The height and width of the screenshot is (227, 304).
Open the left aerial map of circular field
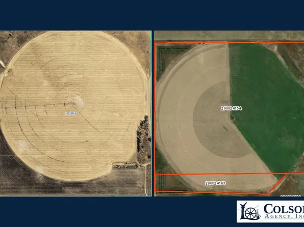[75, 113]
